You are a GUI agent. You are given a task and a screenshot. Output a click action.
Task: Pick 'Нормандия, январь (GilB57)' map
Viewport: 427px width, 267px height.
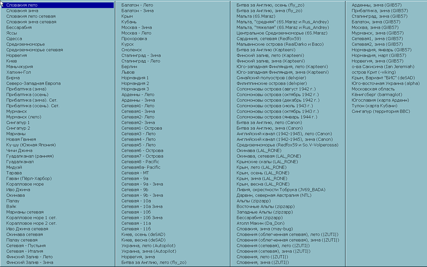pyautogui.click(x=382, y=50)
